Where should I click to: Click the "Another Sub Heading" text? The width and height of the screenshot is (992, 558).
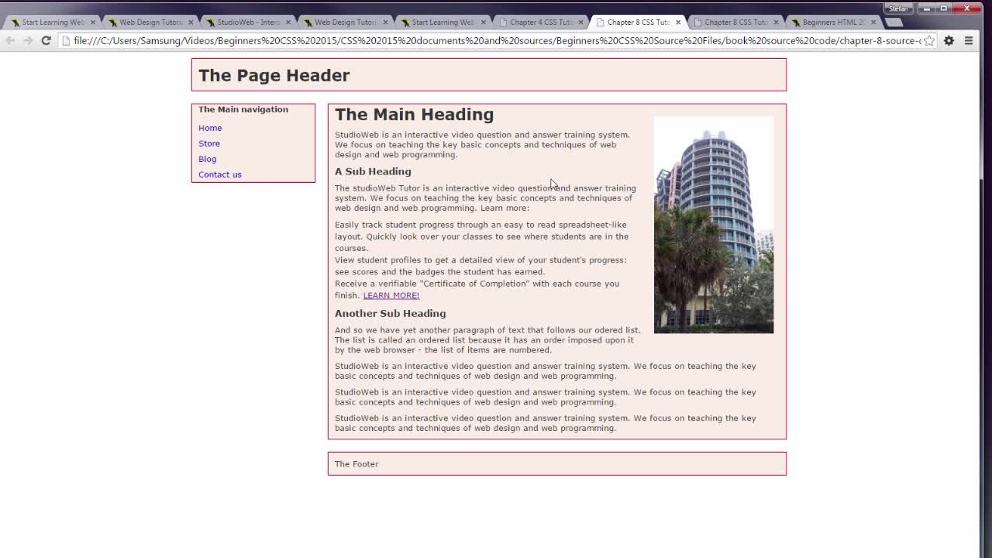(390, 313)
